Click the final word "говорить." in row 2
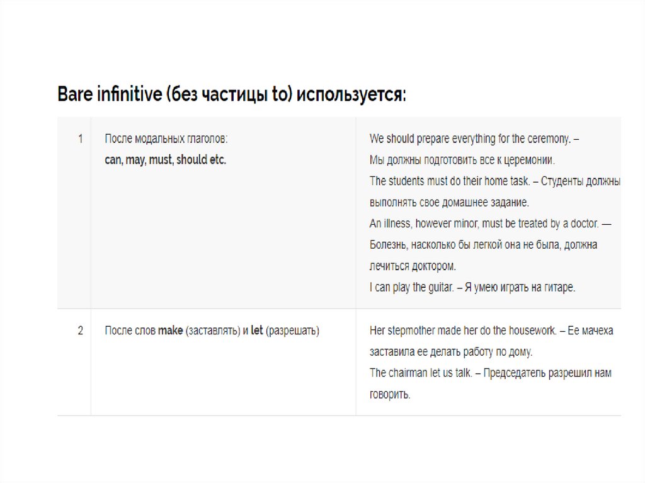The image size is (645, 483). point(390,394)
